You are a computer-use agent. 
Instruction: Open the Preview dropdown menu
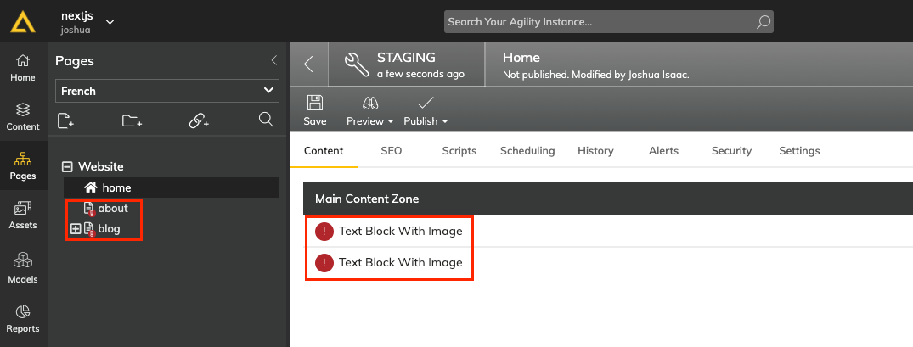pos(370,110)
